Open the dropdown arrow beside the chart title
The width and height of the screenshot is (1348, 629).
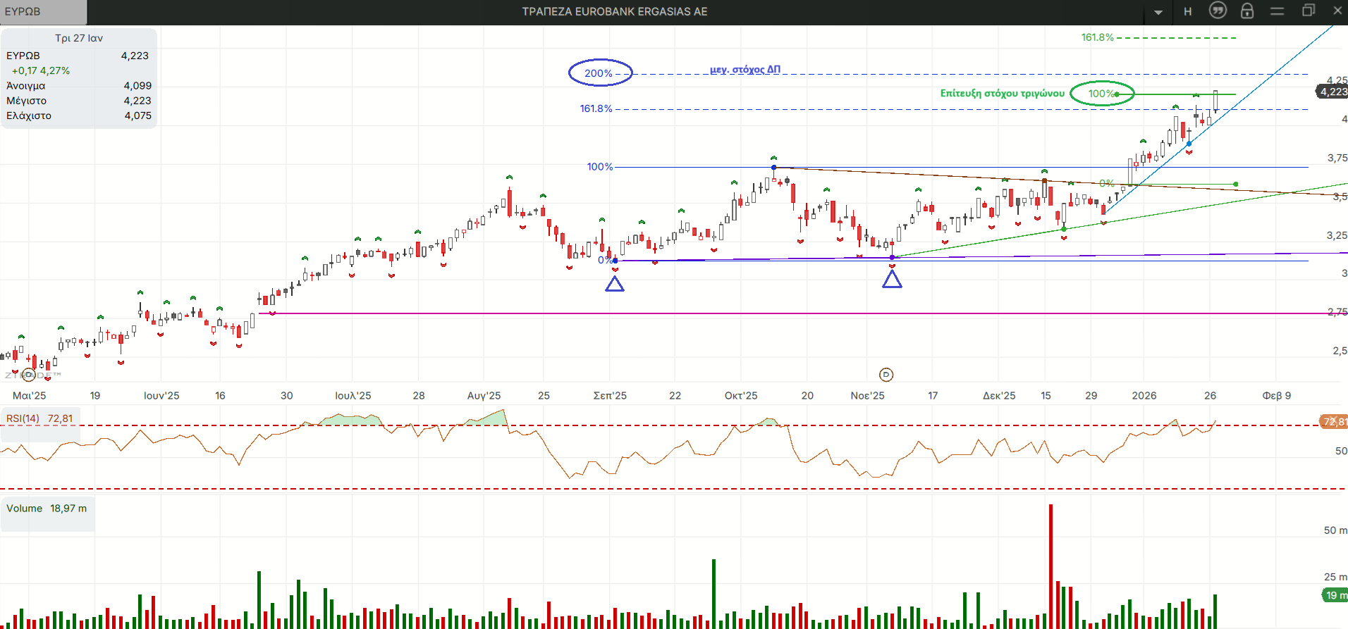pos(1158,12)
